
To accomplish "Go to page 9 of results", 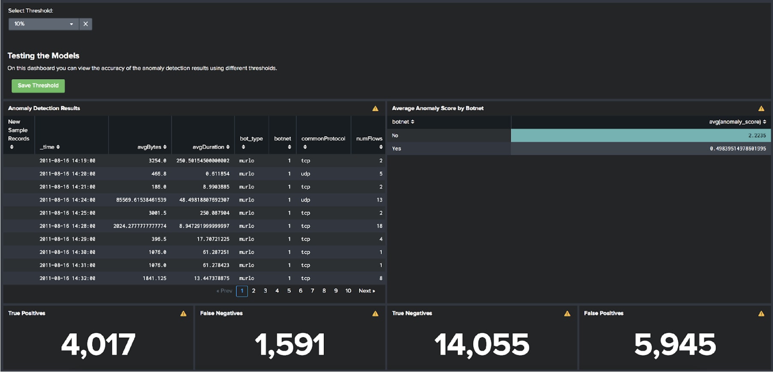I will click(x=336, y=291).
